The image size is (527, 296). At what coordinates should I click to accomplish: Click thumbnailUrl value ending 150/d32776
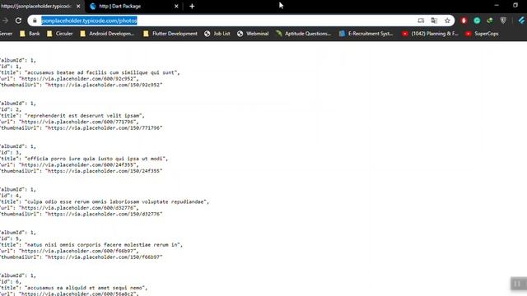pyautogui.click(x=104, y=214)
